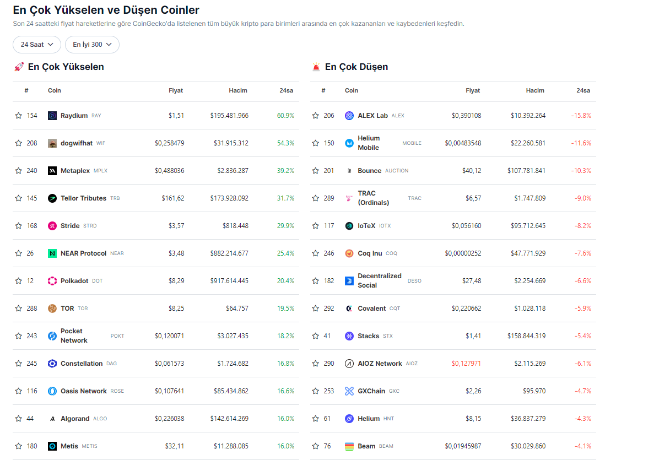Click the Covalent coin logo
The width and height of the screenshot is (670, 460).
pos(349,309)
